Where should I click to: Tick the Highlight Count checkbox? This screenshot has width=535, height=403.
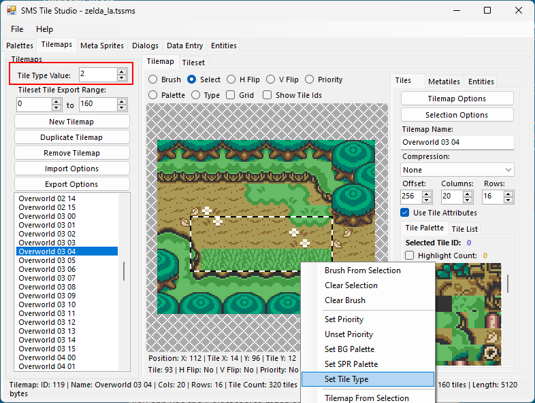410,256
